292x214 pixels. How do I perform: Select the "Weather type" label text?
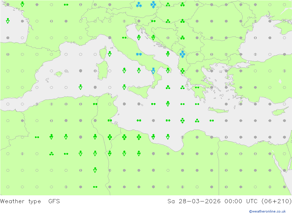click(20, 201)
